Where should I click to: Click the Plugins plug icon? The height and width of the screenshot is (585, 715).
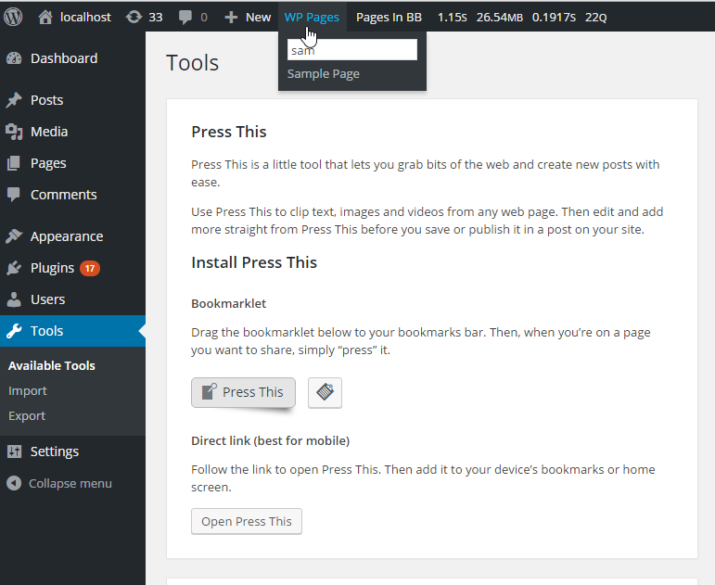pyautogui.click(x=14, y=268)
